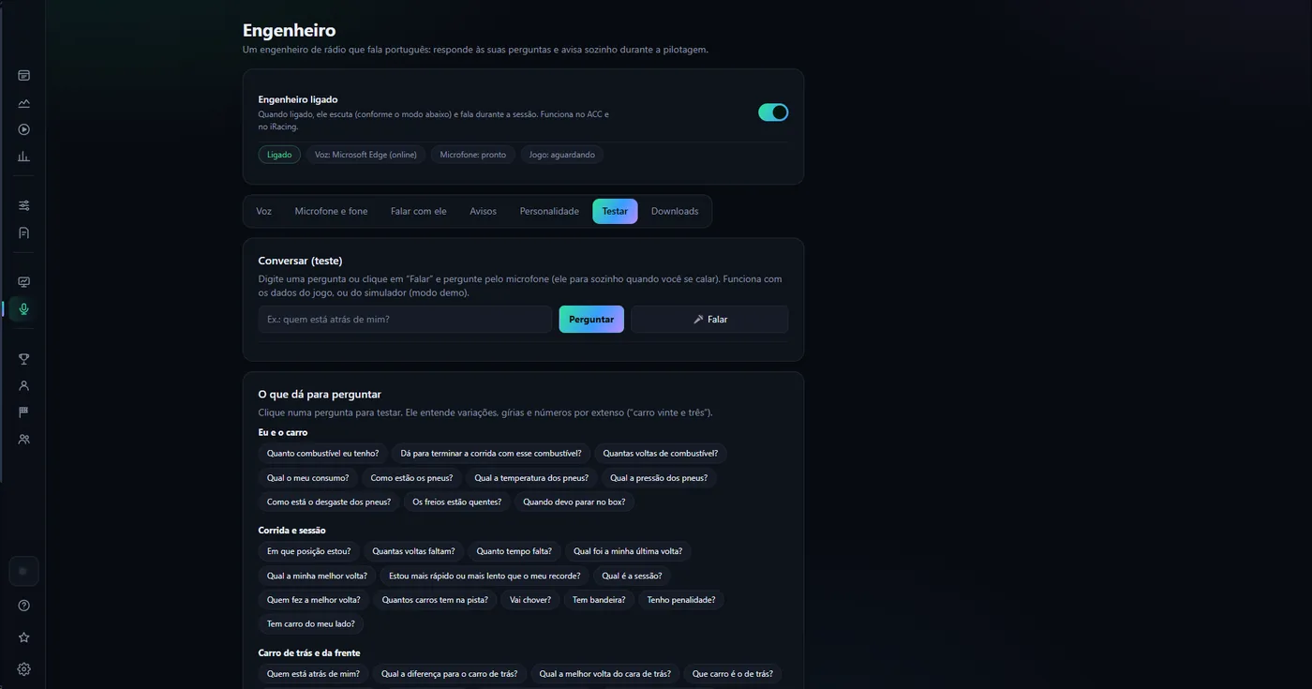
Task: Switch to the Falar com ele tab
Action: tap(418, 212)
